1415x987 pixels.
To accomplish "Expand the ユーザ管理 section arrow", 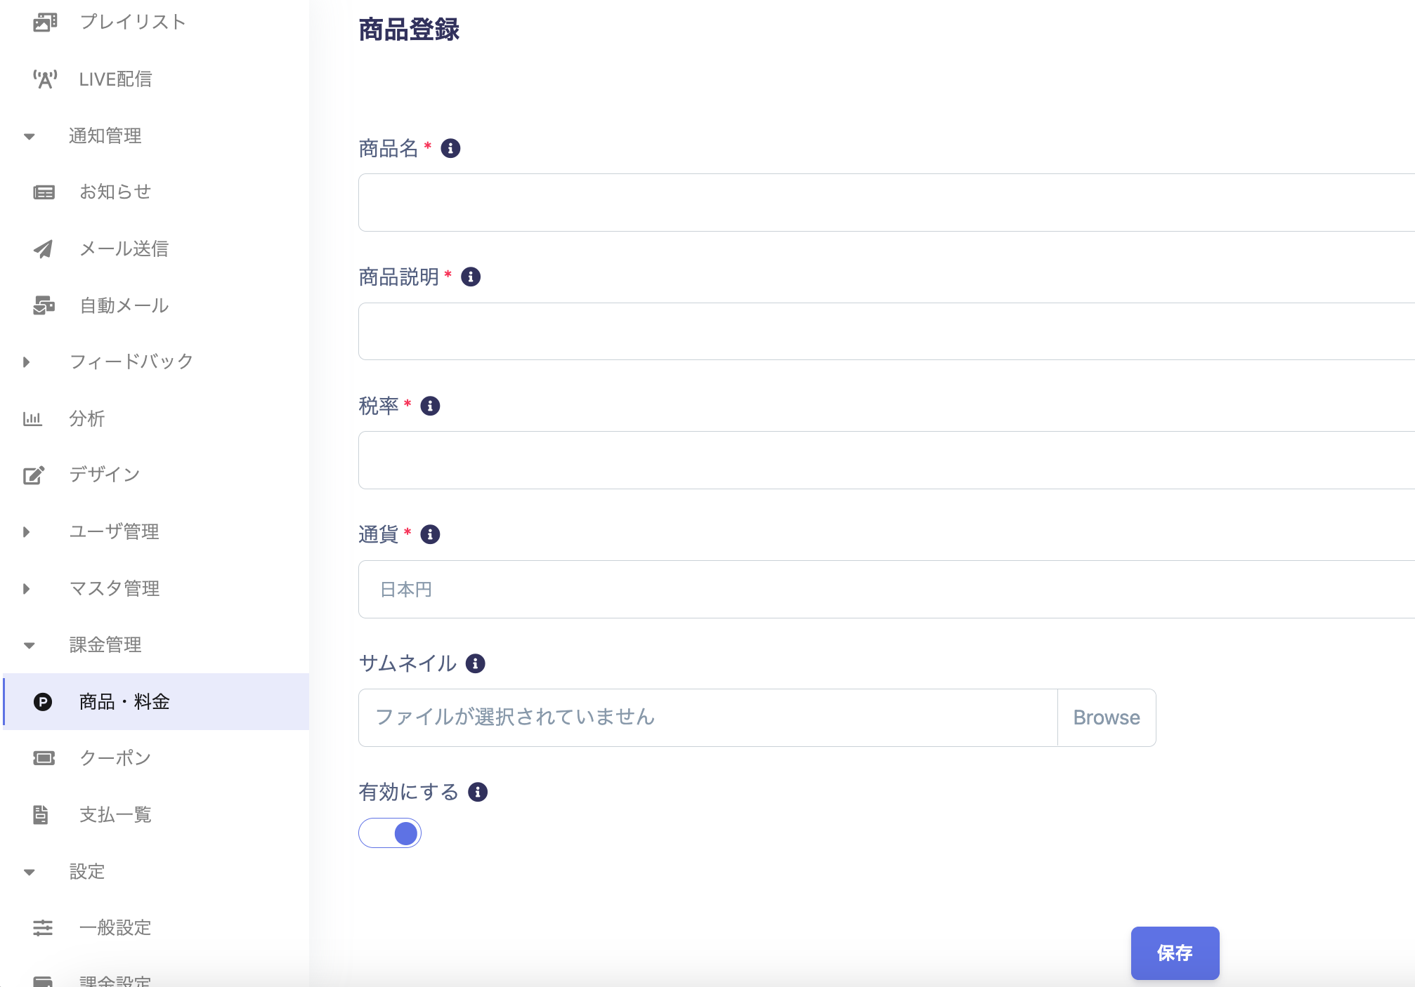I will (27, 532).
